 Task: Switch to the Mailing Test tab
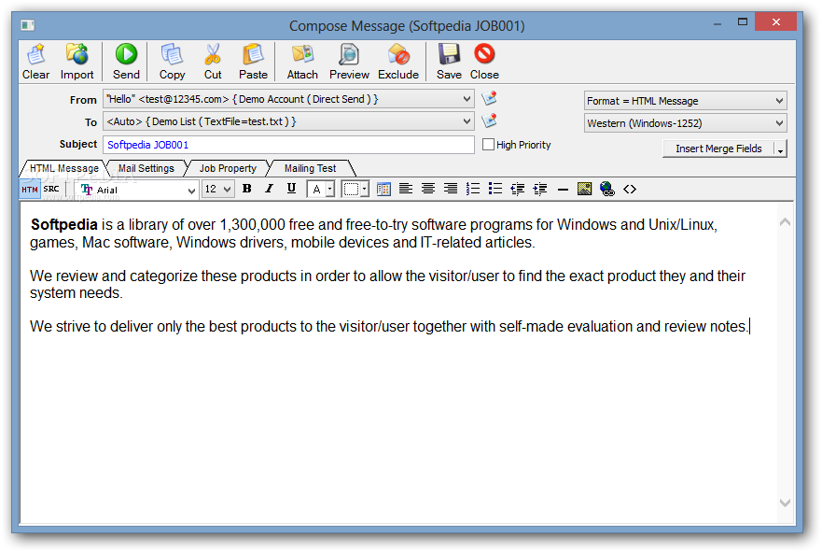click(x=311, y=168)
